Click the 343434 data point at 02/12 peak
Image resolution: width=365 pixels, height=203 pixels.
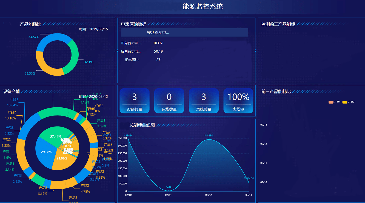[209, 139]
